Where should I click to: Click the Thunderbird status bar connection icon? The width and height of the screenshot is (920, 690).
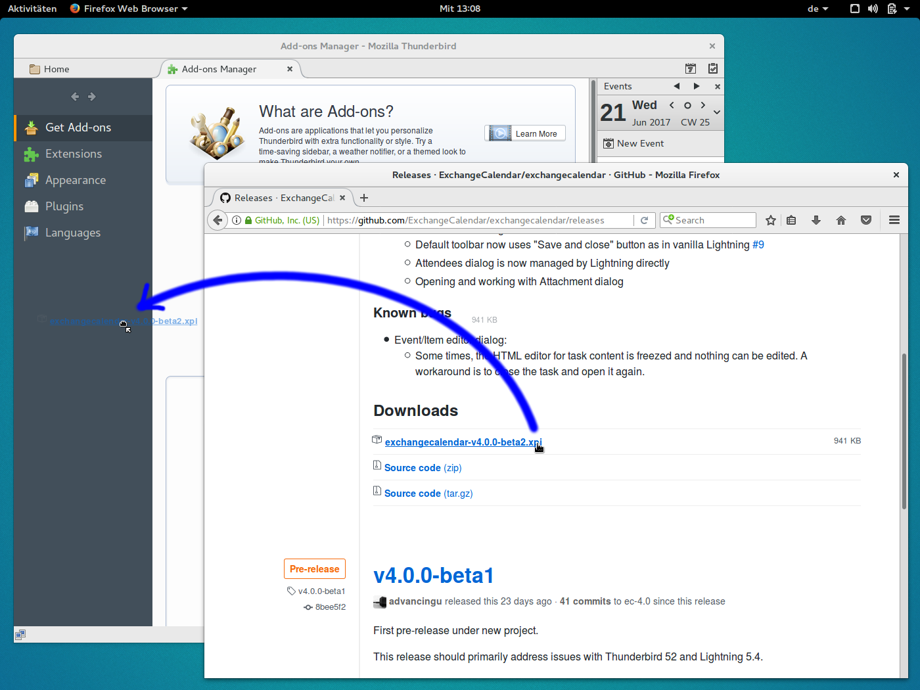20,634
